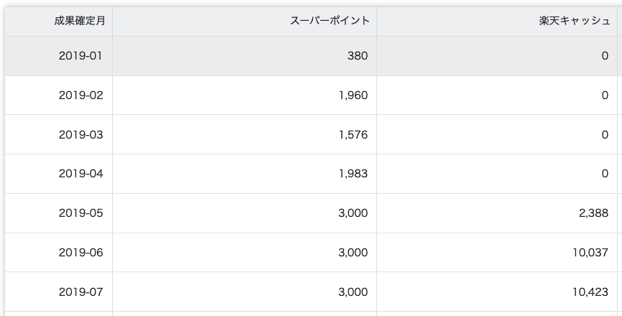622x316 pixels.
Task: Select the 2019-02 month cell
Action: (80, 96)
